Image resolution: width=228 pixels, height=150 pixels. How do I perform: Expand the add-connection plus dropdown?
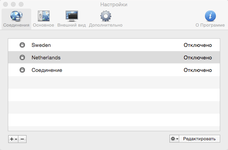pyautogui.click(x=13, y=139)
